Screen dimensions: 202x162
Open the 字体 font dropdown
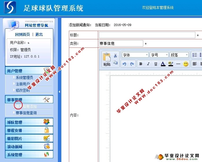pyautogui.click(x=135, y=55)
